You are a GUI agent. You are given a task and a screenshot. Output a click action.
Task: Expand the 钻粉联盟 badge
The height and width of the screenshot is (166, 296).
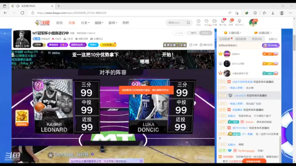(108, 45)
